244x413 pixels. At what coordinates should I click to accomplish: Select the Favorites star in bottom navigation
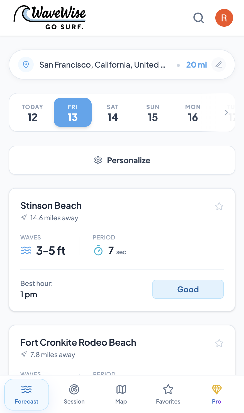168,390
